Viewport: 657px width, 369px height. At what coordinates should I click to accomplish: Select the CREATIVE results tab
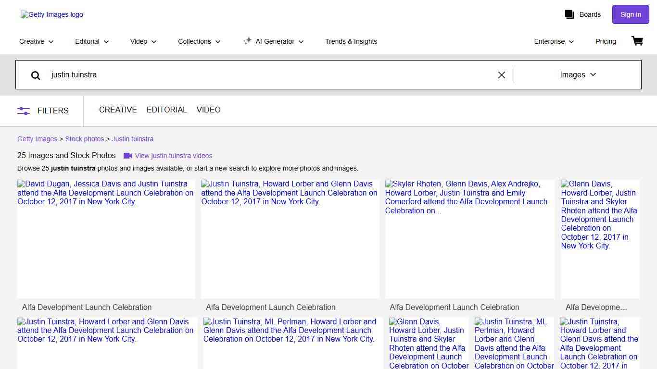point(118,110)
